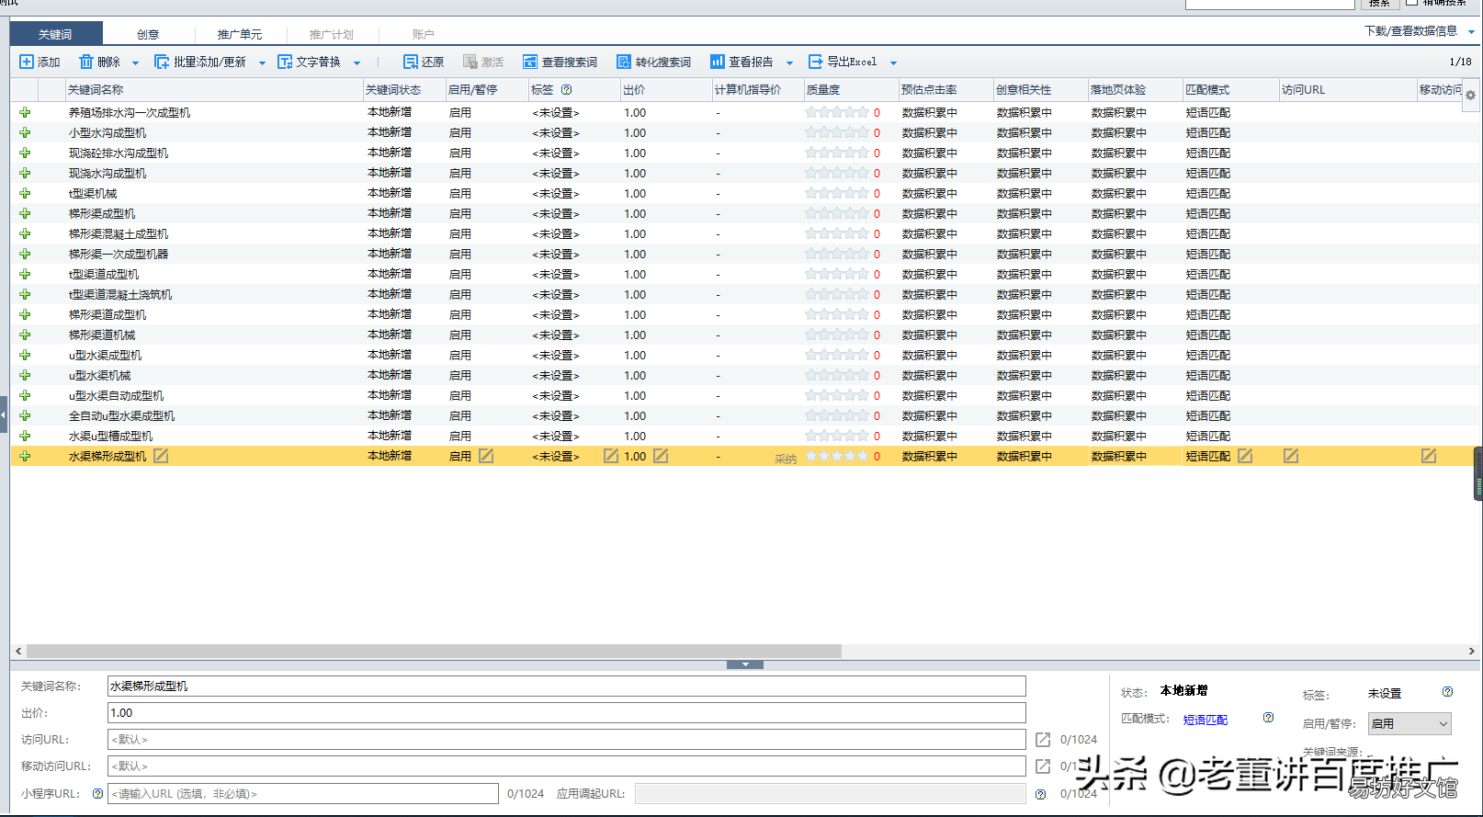Image resolution: width=1483 pixels, height=817 pixels.
Task: Click the 删除 trash icon in toolbar
Action: (x=86, y=62)
